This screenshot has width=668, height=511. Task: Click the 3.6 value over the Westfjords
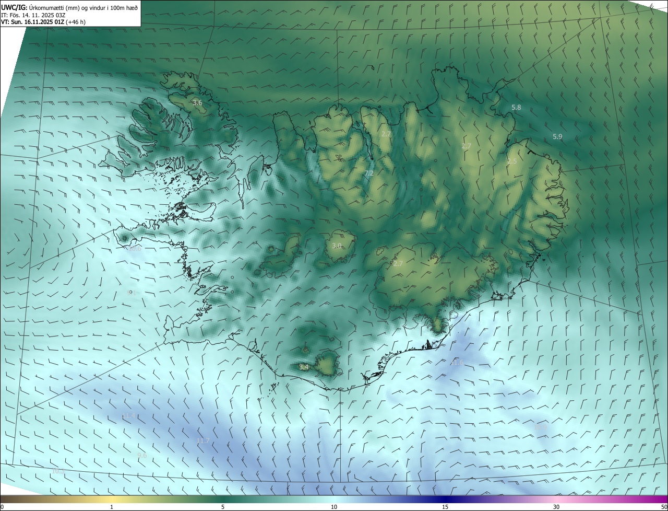point(197,103)
